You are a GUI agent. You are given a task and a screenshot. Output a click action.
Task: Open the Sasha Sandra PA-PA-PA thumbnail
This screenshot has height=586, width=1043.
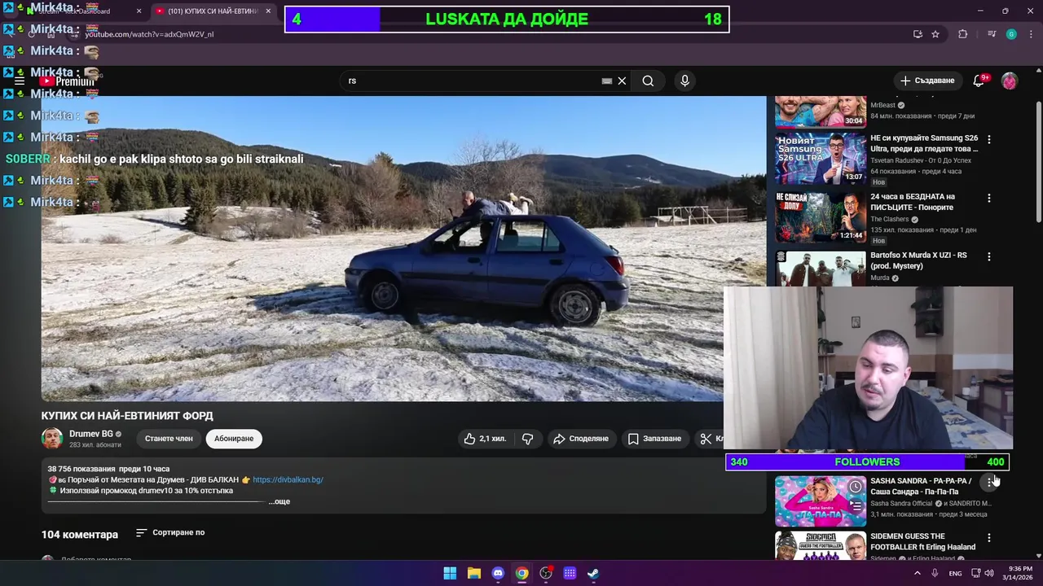coord(821,501)
